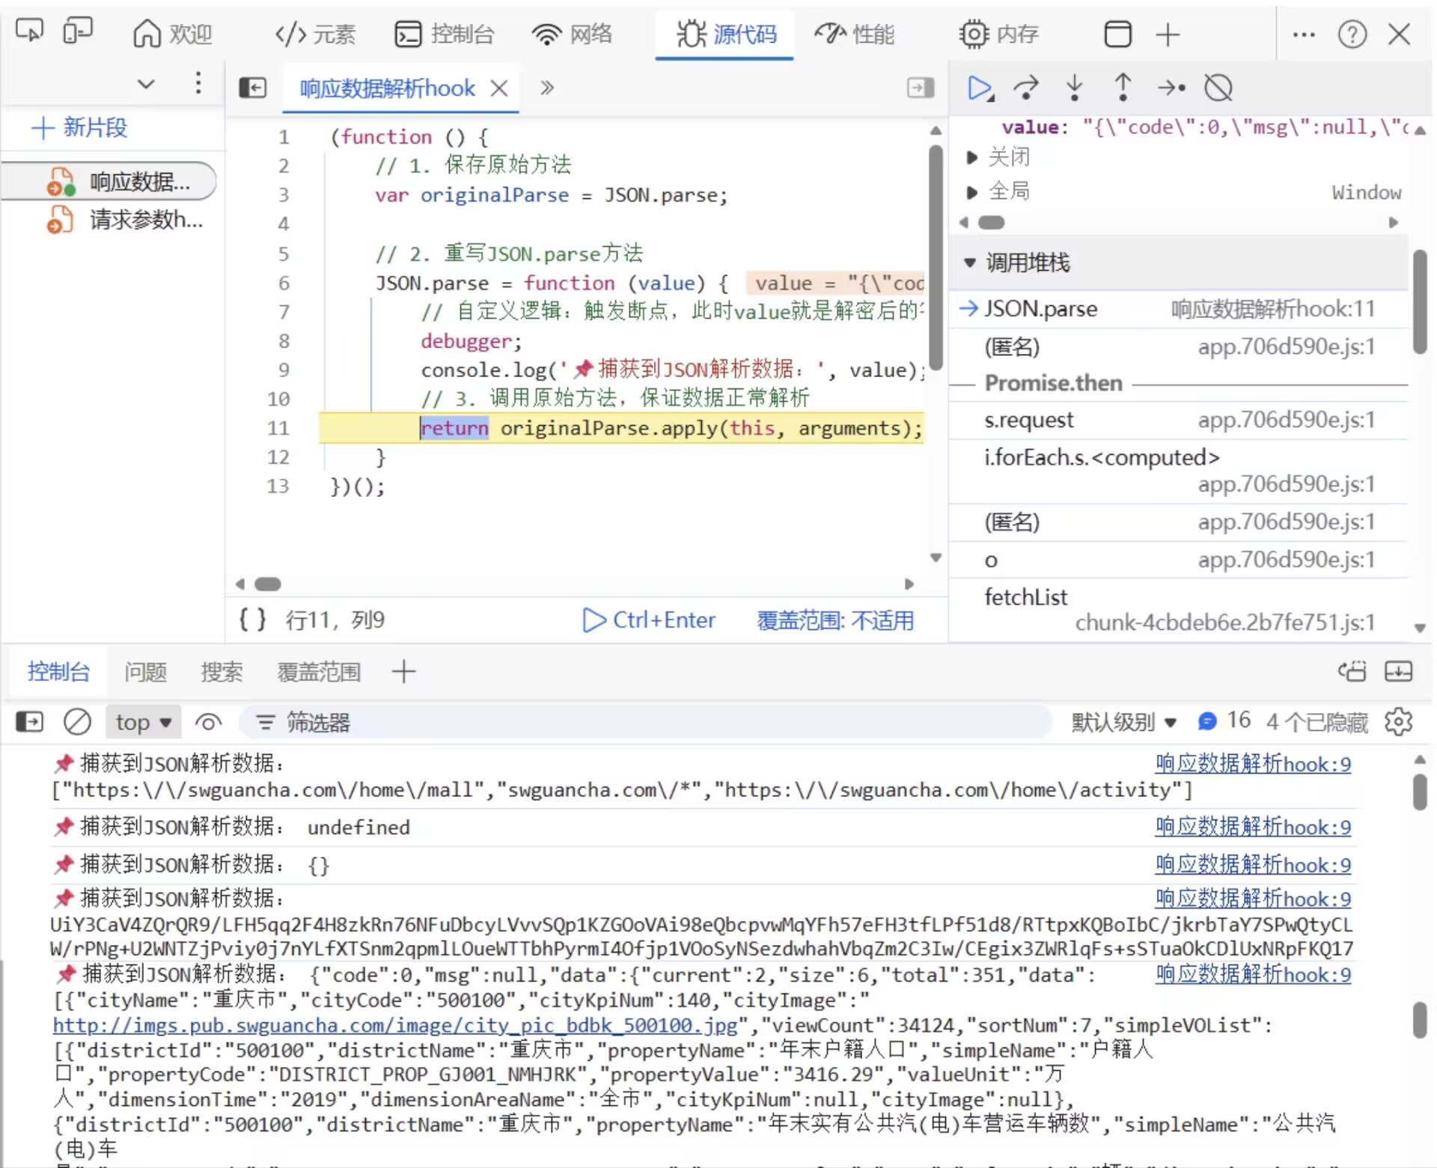Toggle the deactivate breakpoints icon
This screenshot has height=1168, width=1437.
(1218, 88)
